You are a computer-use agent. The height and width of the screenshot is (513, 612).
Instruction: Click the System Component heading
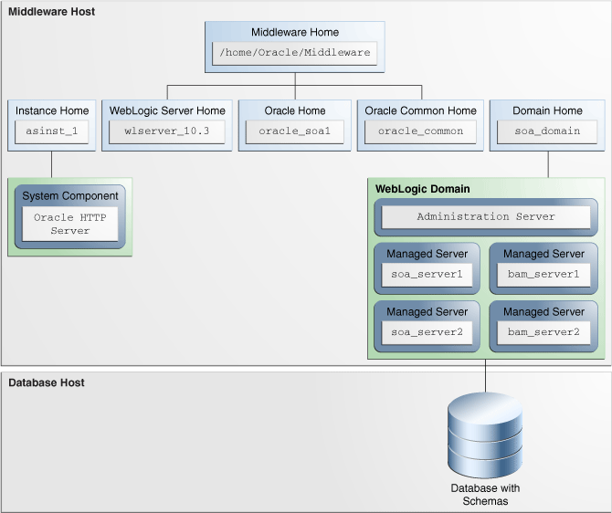pos(69,196)
